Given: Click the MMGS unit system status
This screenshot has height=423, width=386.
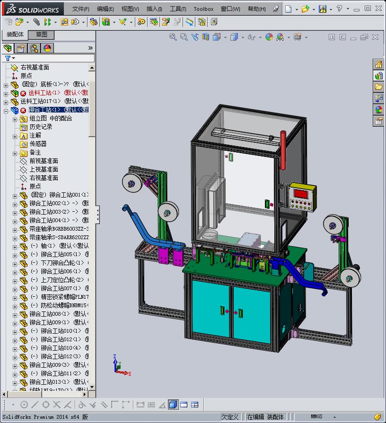Looking at the screenshot, I should coord(316,416).
